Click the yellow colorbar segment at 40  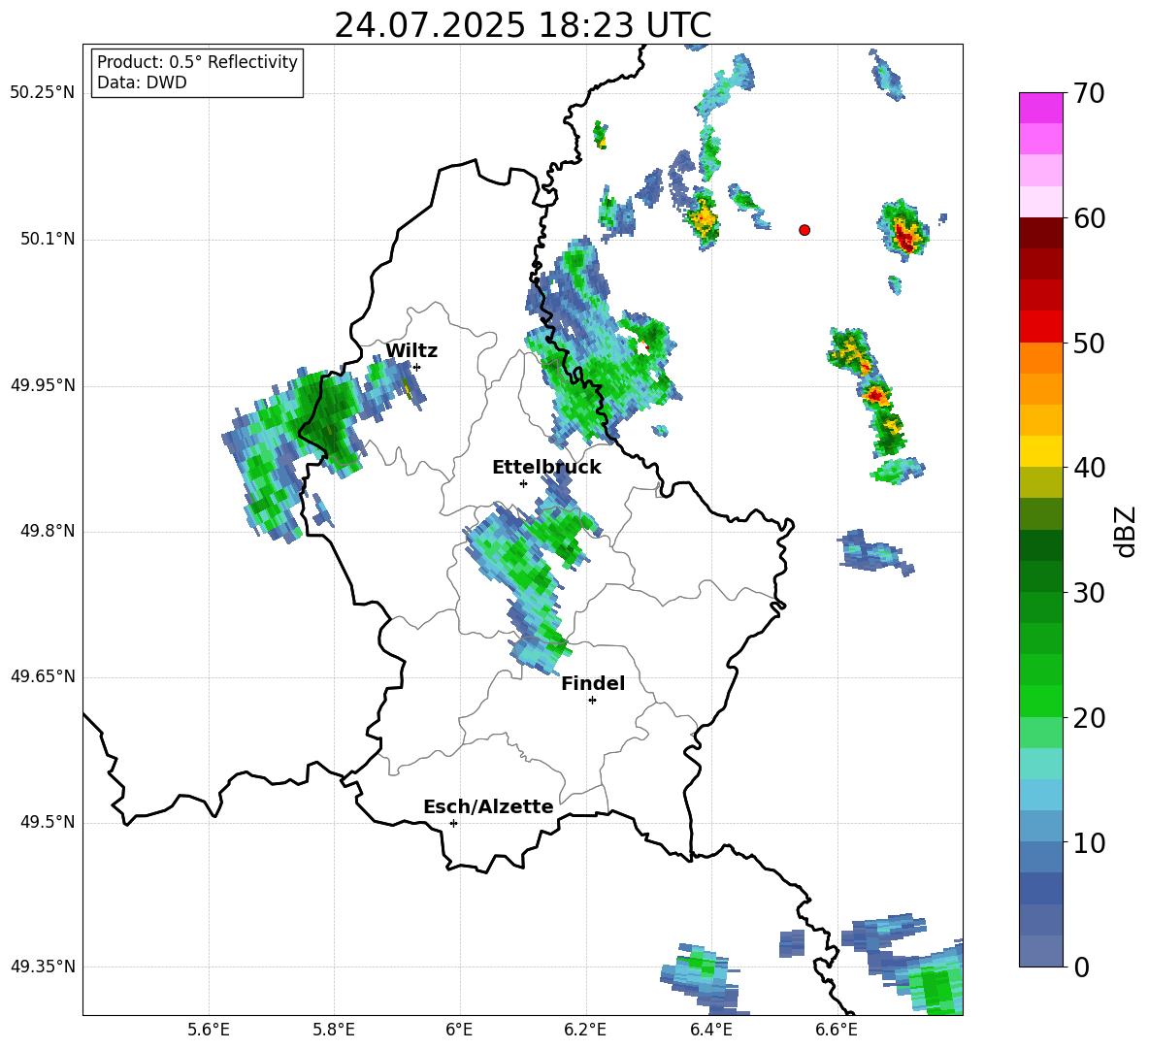pyautogui.click(x=1040, y=451)
